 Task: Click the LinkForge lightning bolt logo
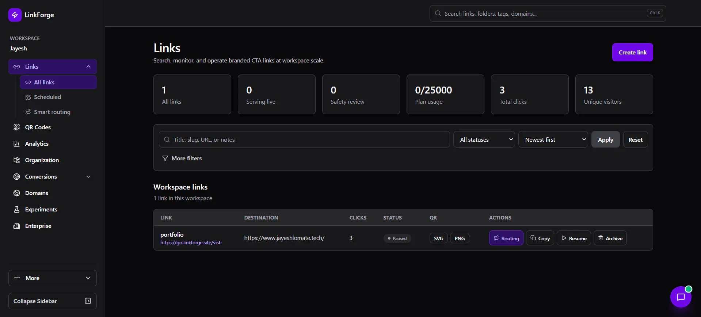point(15,15)
